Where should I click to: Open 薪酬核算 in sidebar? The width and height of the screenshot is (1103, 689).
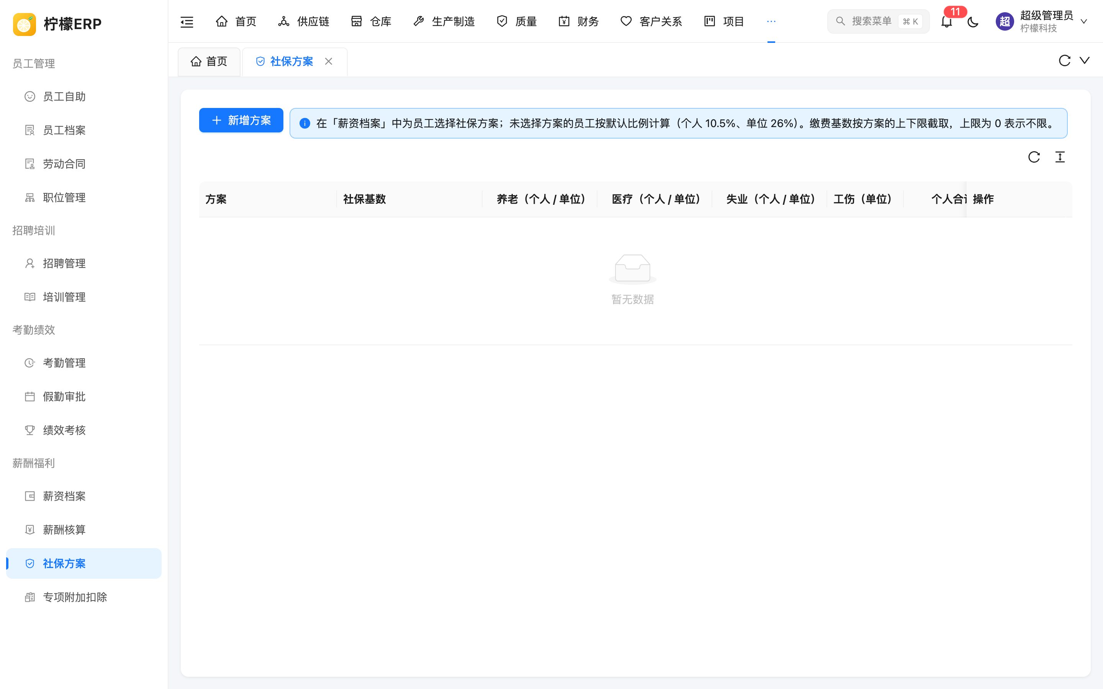pos(84,530)
